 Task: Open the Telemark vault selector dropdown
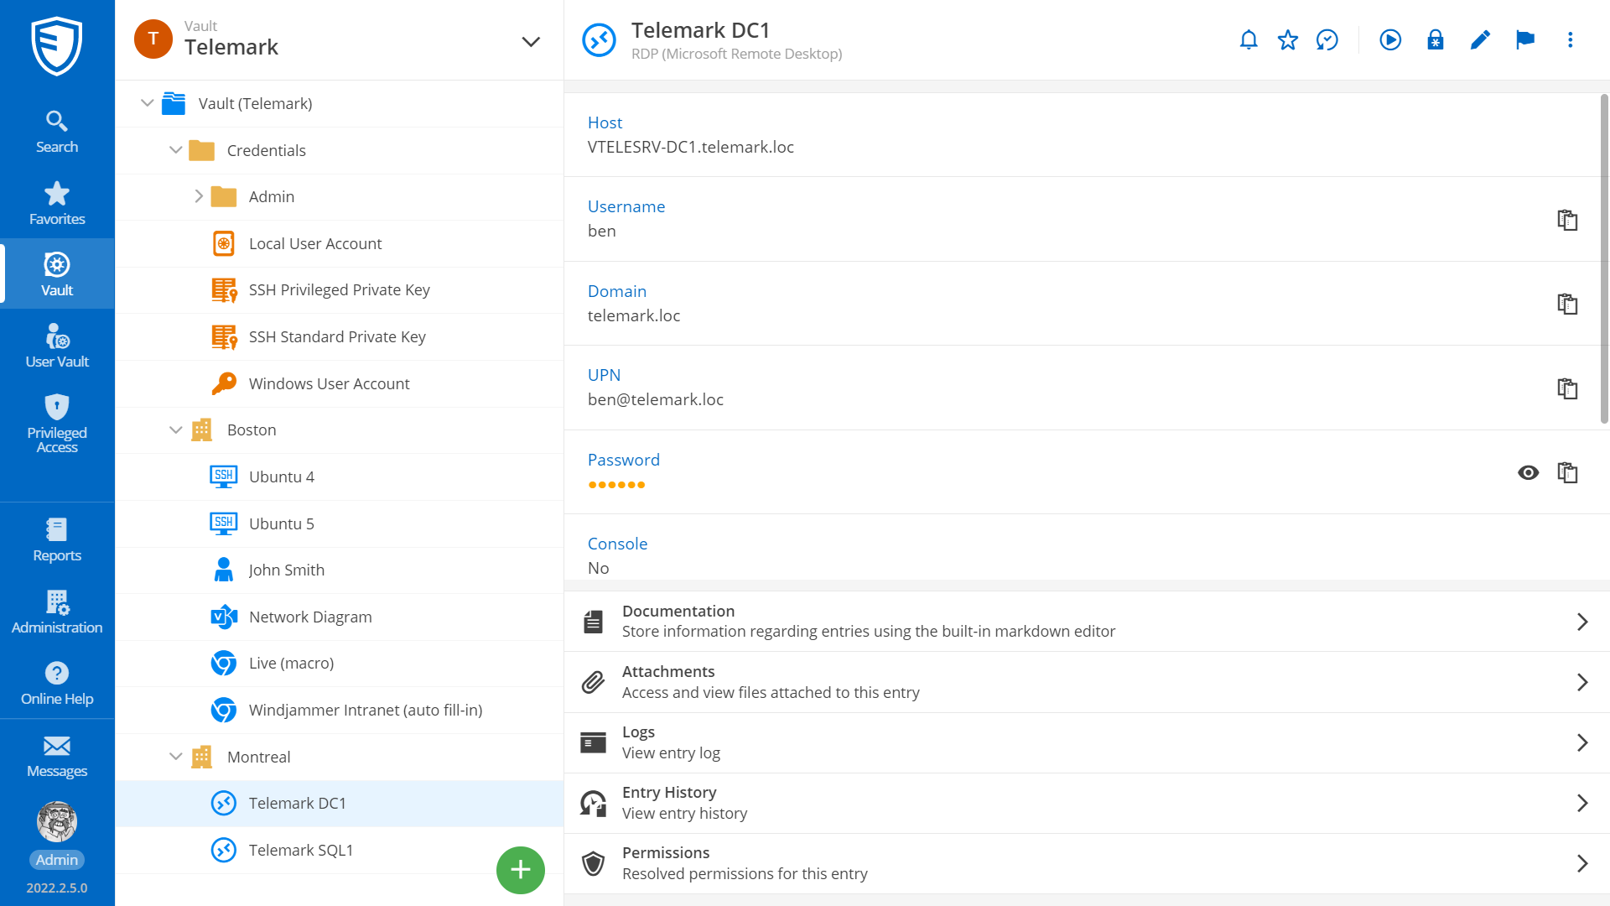[x=531, y=41]
